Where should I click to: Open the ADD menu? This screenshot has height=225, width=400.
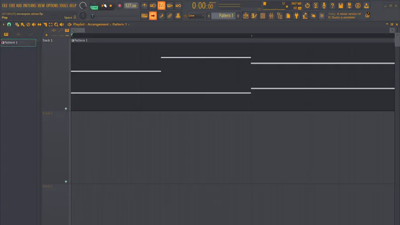(19, 6)
